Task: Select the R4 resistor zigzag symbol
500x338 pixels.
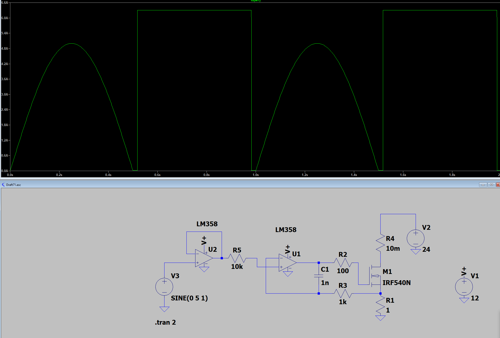Action: pos(380,243)
